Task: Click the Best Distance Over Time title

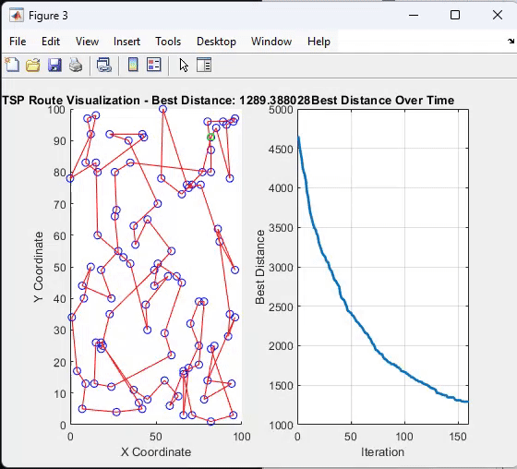Action: click(x=383, y=101)
